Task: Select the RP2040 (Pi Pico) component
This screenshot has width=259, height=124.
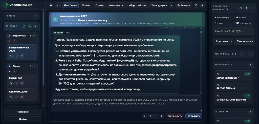Action: coord(234,87)
